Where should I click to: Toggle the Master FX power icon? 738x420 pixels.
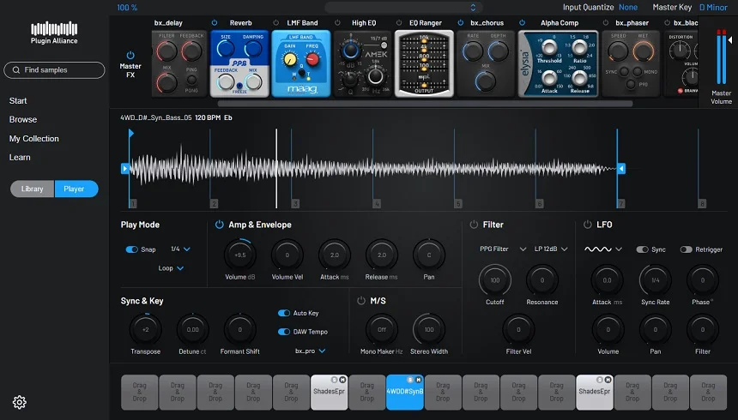tap(130, 56)
